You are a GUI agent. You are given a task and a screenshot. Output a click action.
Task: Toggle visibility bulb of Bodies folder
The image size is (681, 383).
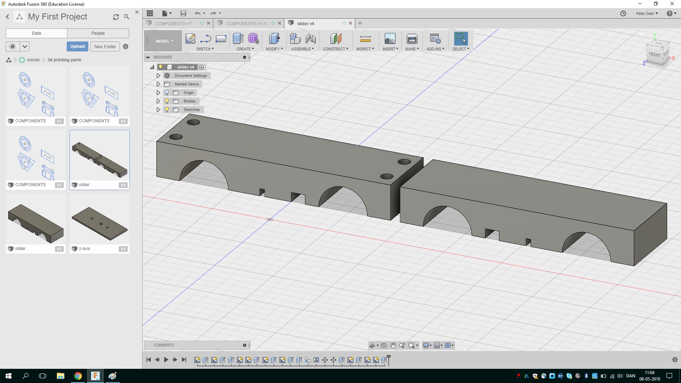click(x=167, y=101)
